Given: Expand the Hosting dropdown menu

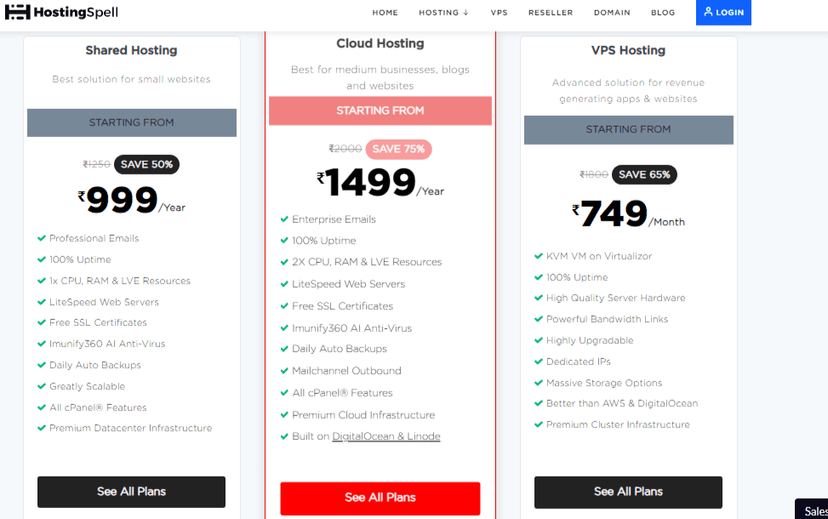Looking at the screenshot, I should tap(443, 13).
